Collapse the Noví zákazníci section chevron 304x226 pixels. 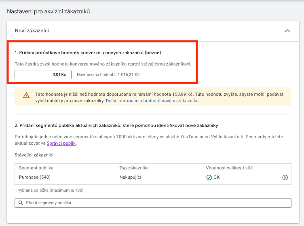pos(287,31)
